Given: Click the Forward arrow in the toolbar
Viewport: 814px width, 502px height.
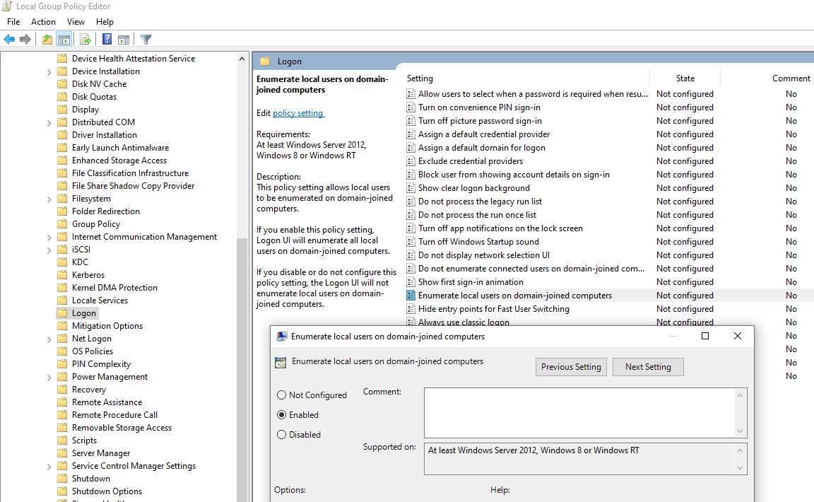Looking at the screenshot, I should coord(25,40).
